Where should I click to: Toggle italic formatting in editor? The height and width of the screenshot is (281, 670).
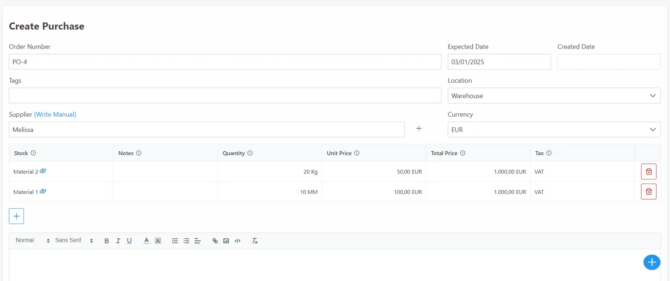118,241
